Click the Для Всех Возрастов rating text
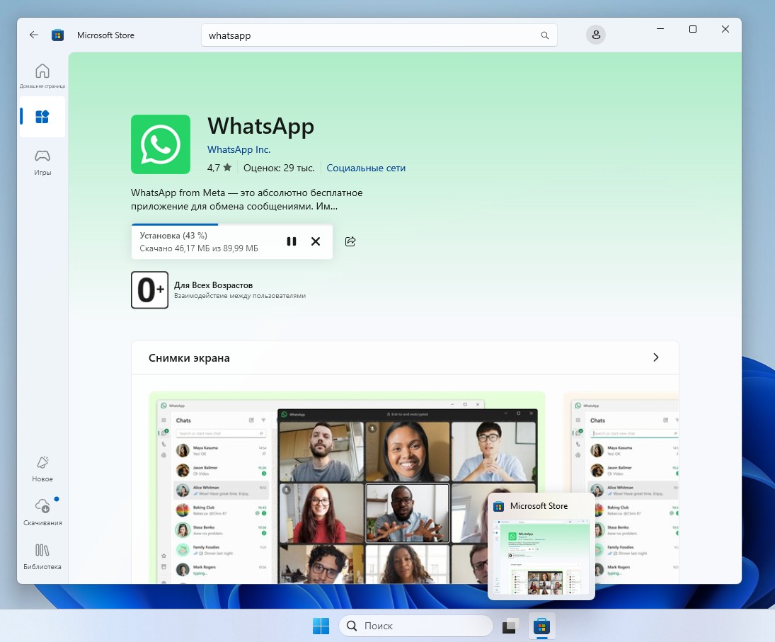 [x=214, y=285]
